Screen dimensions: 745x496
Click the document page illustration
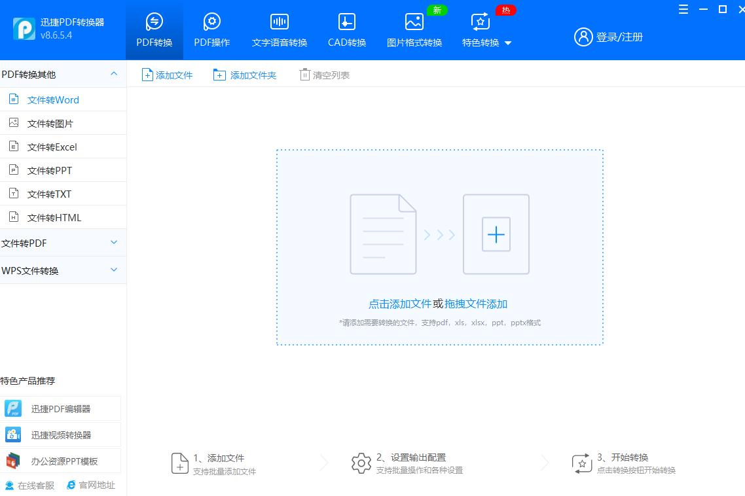coord(383,234)
